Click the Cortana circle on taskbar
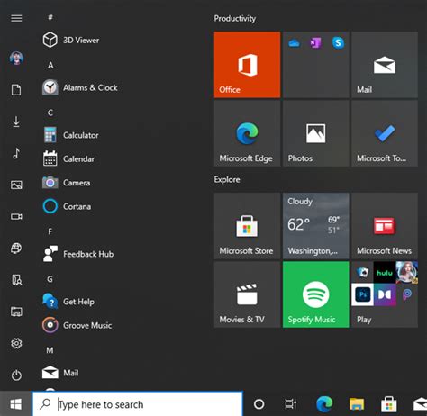 259,404
